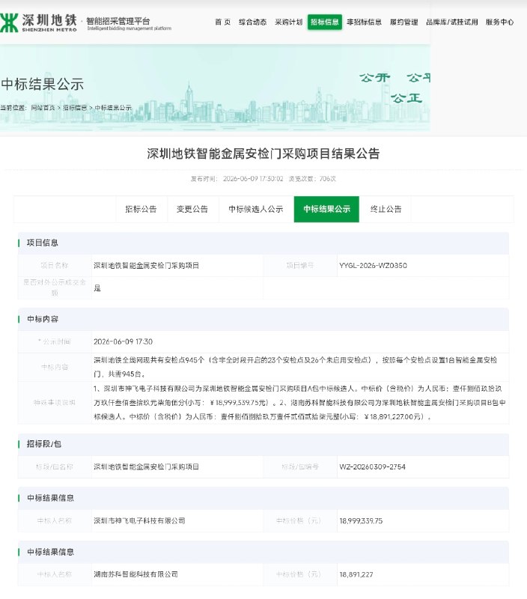This screenshot has width=527, height=599.
Task: Follow the 网站首页 breadcrumb link
Action: (43, 108)
